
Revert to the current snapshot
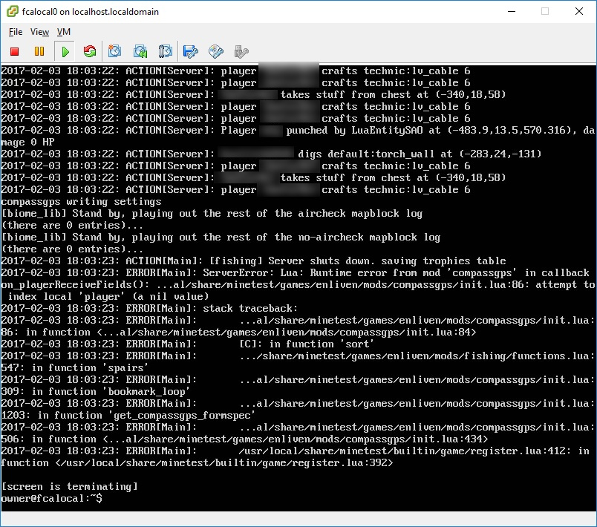pos(140,51)
